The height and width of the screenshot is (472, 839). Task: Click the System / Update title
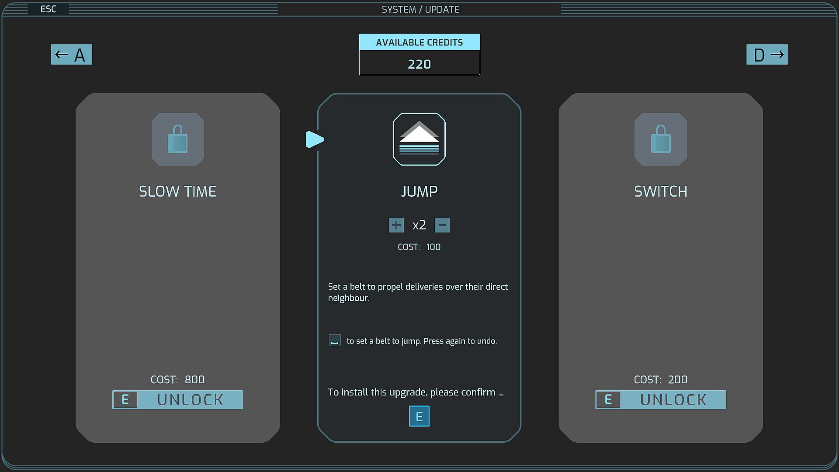click(x=420, y=9)
